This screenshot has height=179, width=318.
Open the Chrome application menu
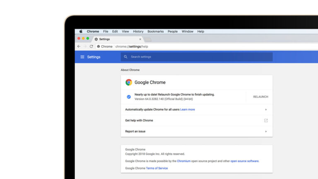pyautogui.click(x=93, y=31)
